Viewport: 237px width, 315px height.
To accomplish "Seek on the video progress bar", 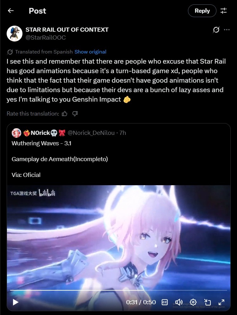I will (x=118, y=290).
